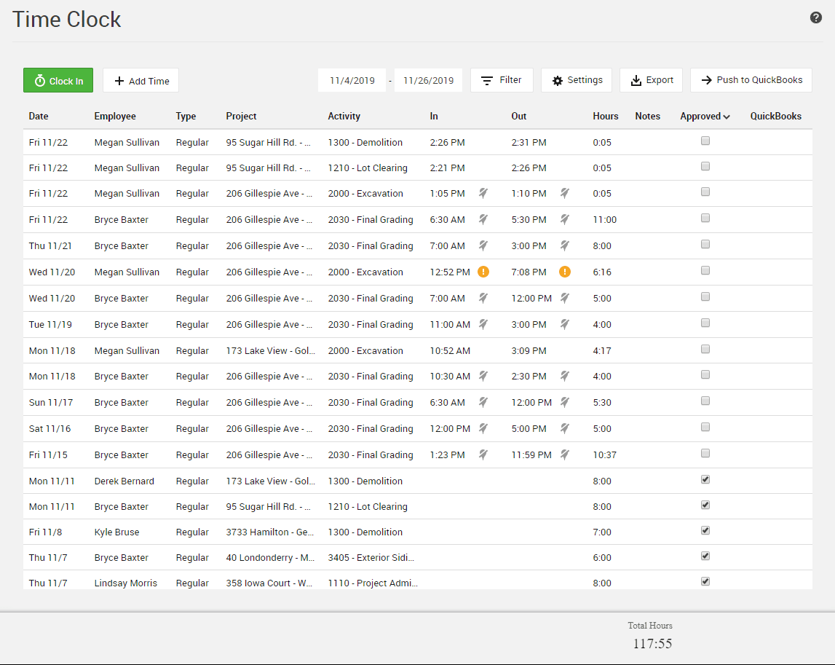This screenshot has width=835, height=665.
Task: Uncheck approval for Kyle Bruse's entry
Action: [x=705, y=531]
